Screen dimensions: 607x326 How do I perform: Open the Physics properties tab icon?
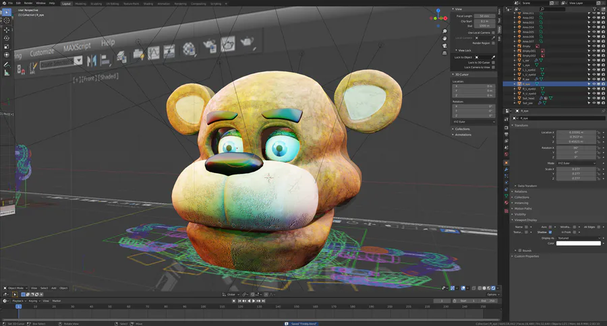pos(506,183)
